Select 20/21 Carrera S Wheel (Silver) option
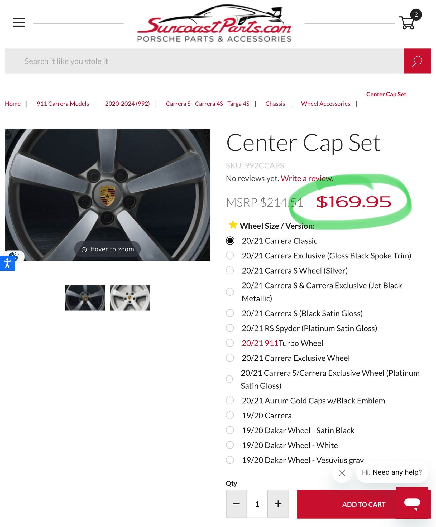This screenshot has height=527, width=436. pos(230,271)
